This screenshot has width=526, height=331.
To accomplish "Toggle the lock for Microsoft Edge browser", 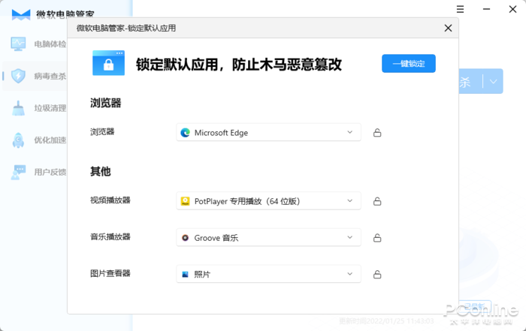I will [x=377, y=133].
